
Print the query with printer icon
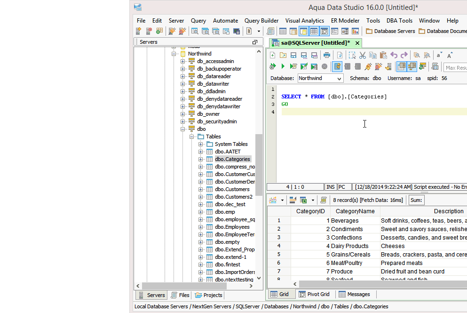point(327,55)
